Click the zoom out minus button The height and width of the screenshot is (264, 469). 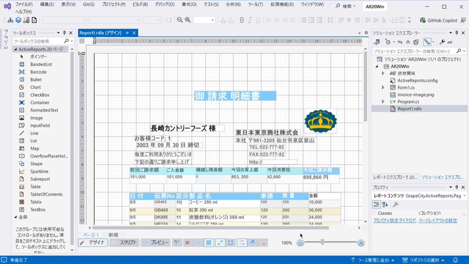pyautogui.click(x=300, y=243)
